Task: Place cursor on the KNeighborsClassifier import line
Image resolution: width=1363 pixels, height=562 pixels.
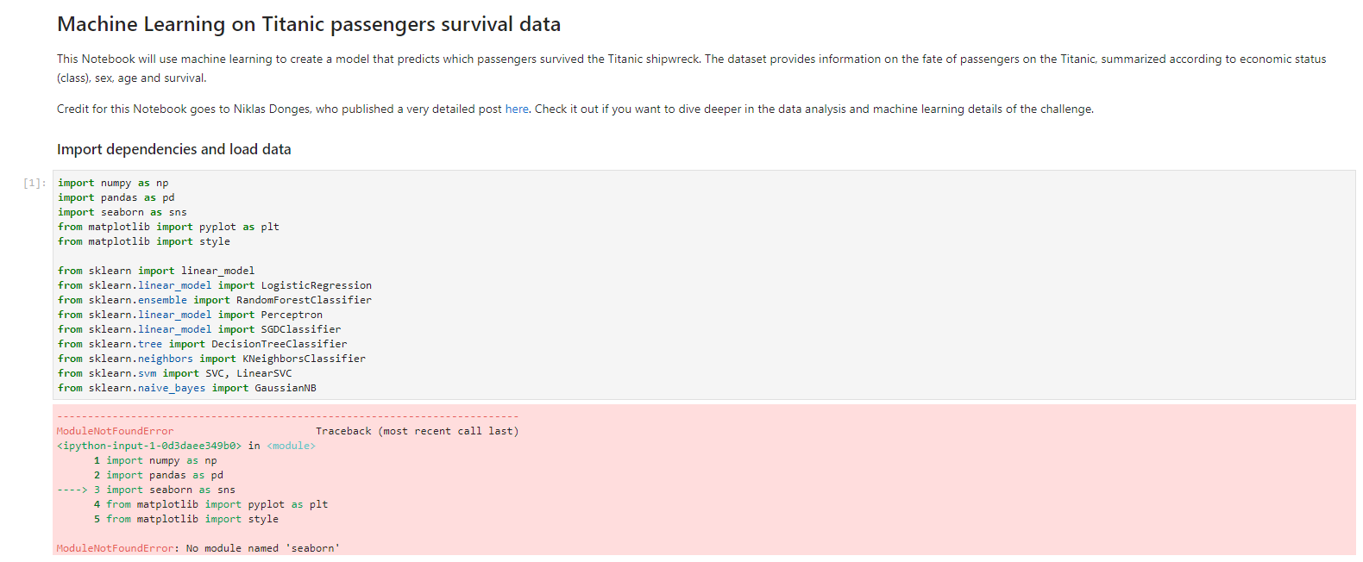Action: coord(211,359)
